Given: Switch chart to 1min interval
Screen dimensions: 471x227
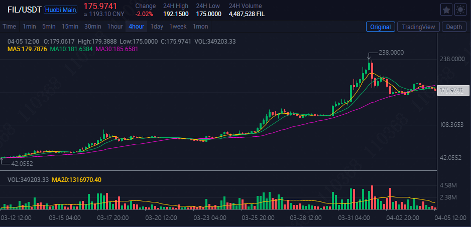Looking at the screenshot, I should (x=29, y=27).
